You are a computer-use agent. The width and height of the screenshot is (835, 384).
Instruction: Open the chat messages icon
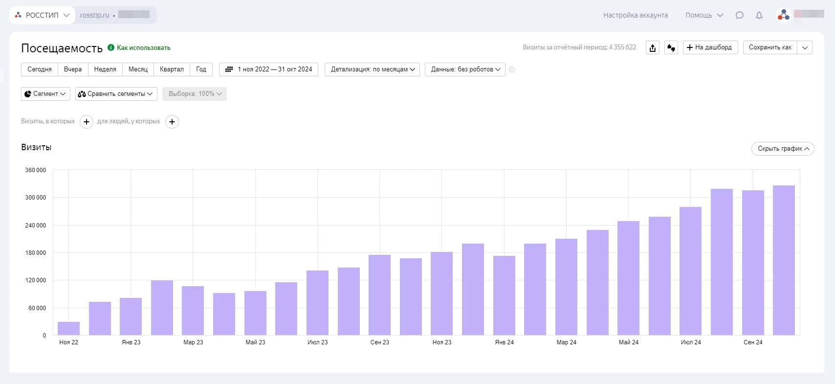click(740, 15)
